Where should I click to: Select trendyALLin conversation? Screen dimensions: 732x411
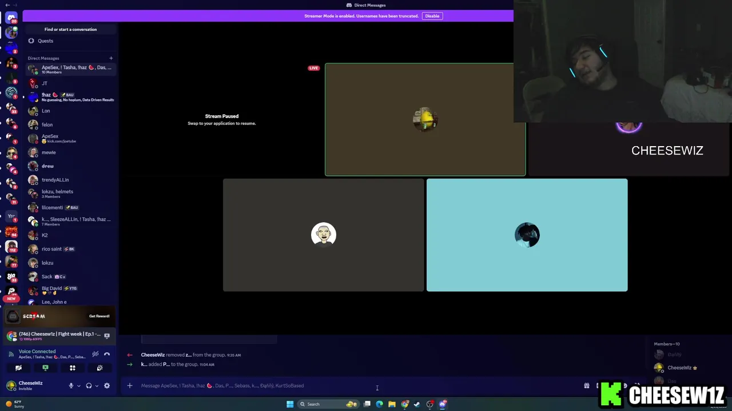(70, 180)
